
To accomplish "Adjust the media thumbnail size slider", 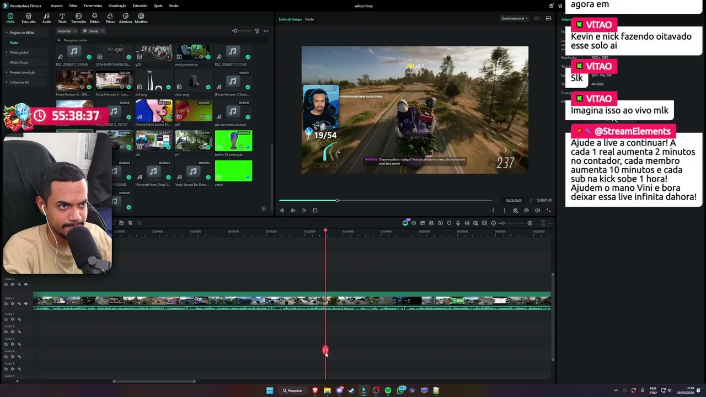I will pyautogui.click(x=242, y=31).
